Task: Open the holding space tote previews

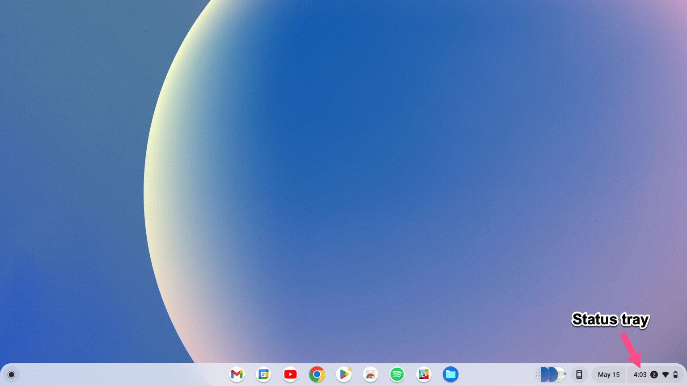Action: [x=551, y=374]
